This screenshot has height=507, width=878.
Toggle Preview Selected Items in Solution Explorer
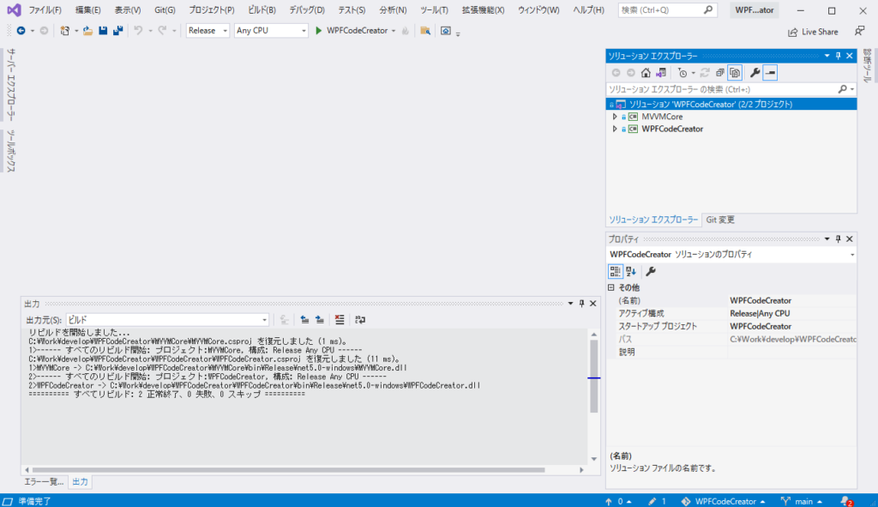pyautogui.click(x=770, y=73)
